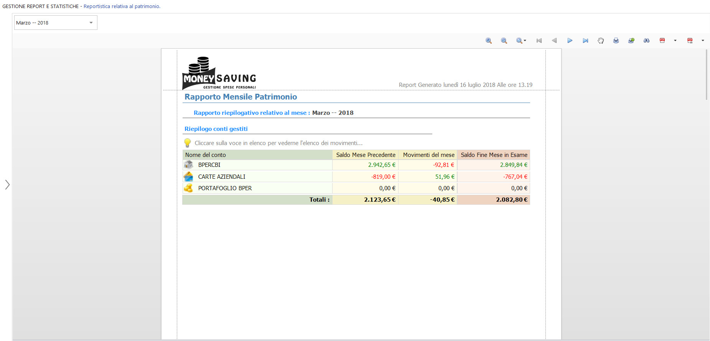Click the Totali : label

(x=320, y=200)
